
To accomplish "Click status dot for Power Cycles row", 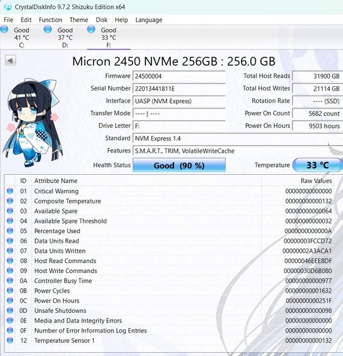I will (x=10, y=291).
